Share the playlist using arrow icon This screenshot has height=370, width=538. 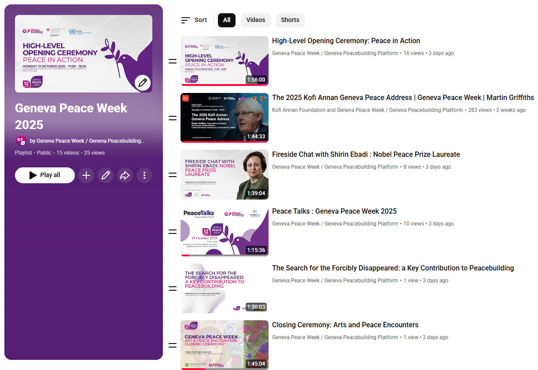click(125, 175)
